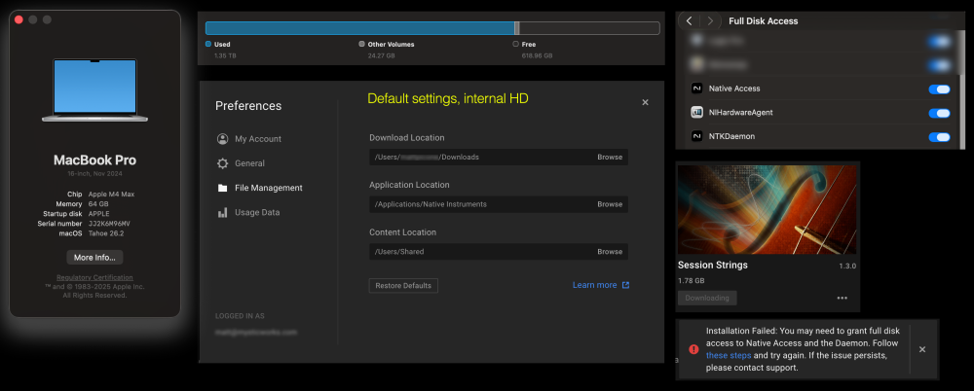The height and width of the screenshot is (391, 974).
Task: Click the 1.78 GB size label
Action: tap(692, 280)
